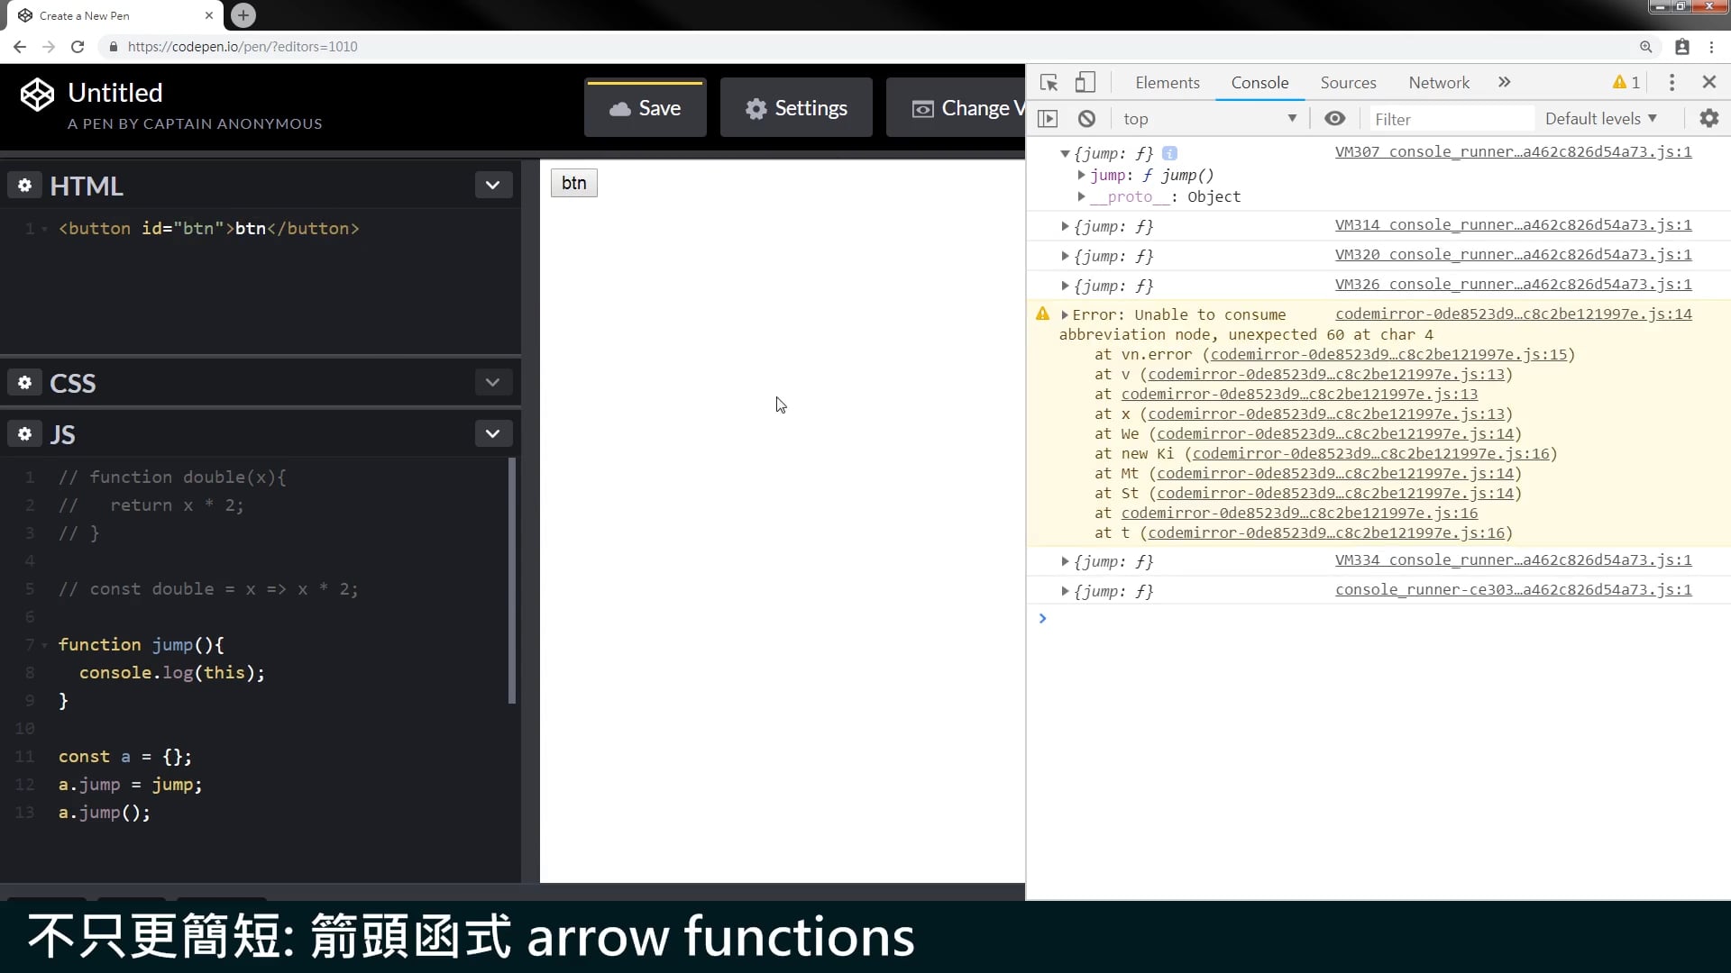1731x973 pixels.
Task: Click the HTML editor settings gear
Action: click(x=24, y=185)
